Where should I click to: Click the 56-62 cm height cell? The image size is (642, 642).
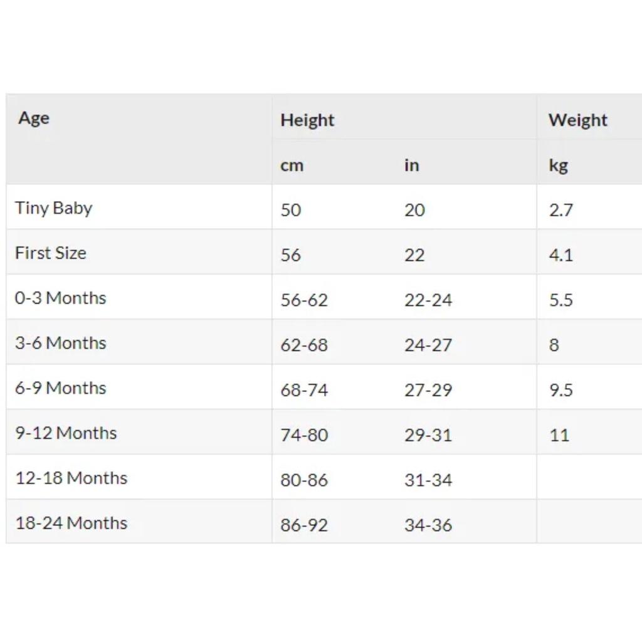coord(304,300)
